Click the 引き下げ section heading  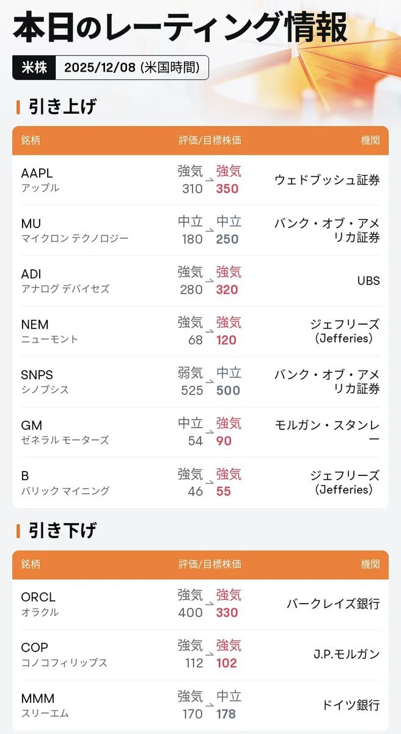[x=62, y=530]
